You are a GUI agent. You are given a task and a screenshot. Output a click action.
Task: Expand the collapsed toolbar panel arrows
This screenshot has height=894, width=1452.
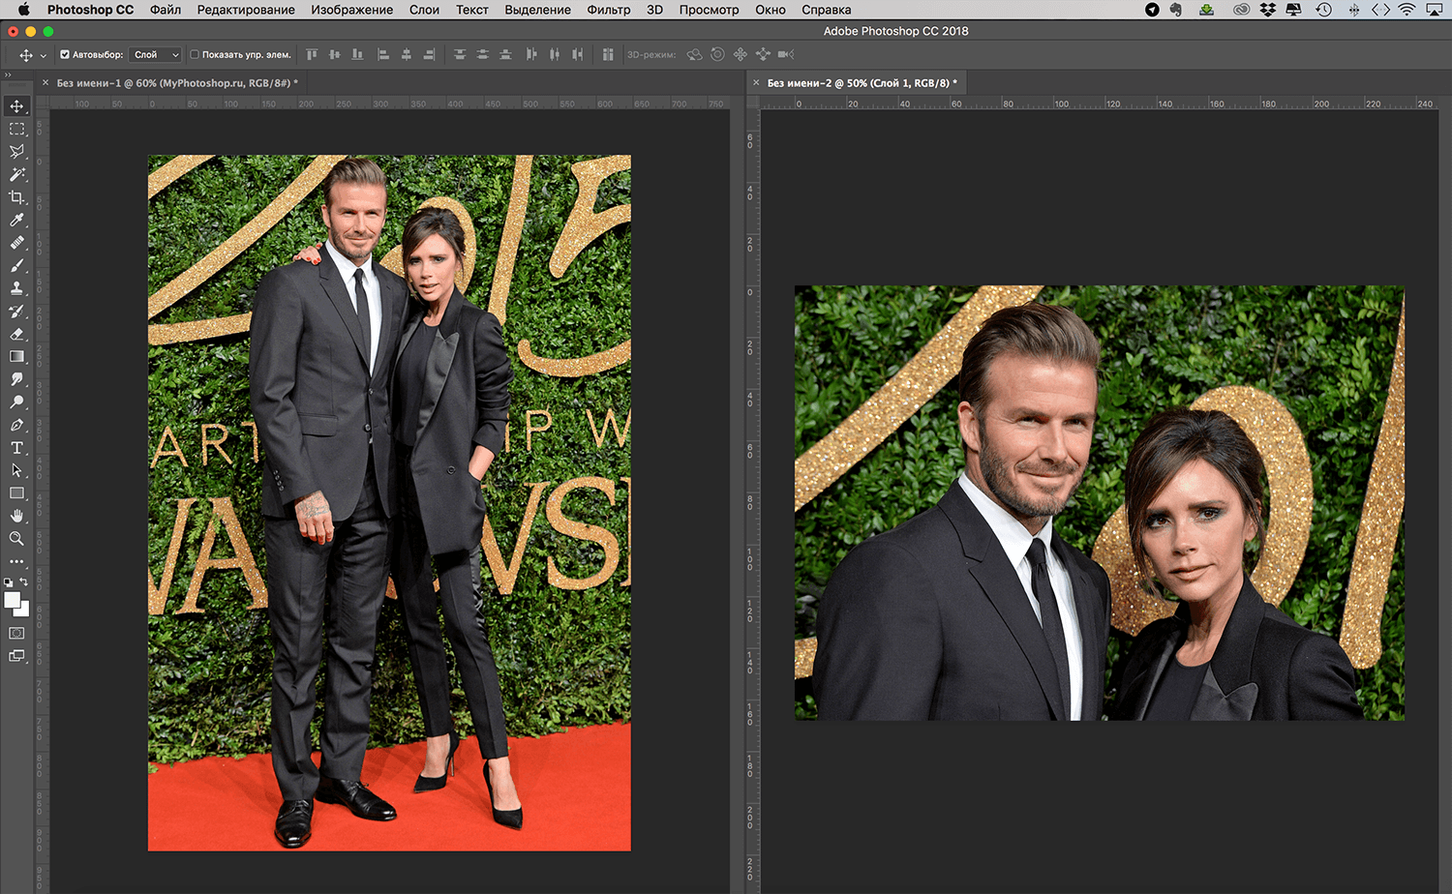(8, 74)
